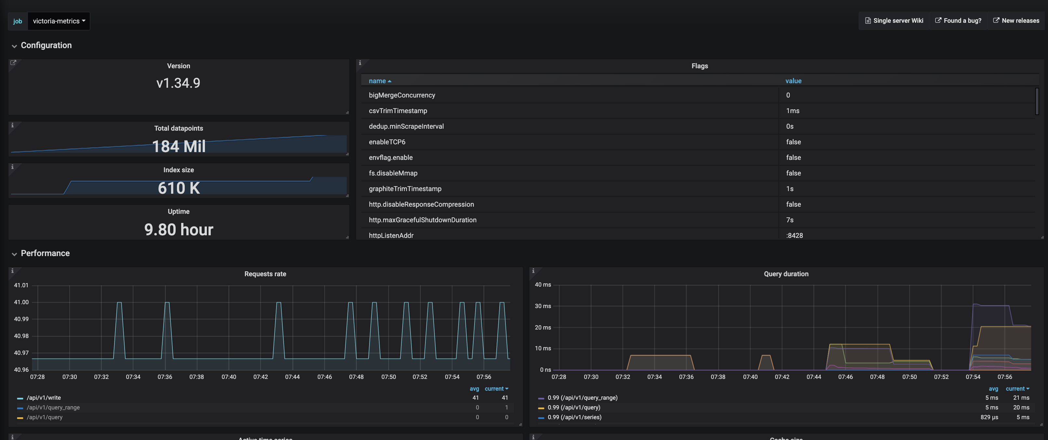Screen dimensions: 1048x440
Task: Open the New releases link
Action: click(x=1016, y=21)
